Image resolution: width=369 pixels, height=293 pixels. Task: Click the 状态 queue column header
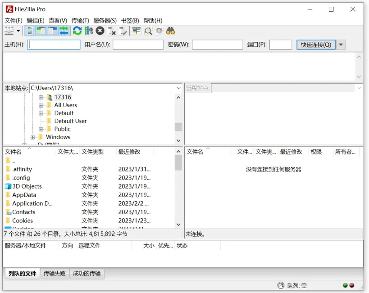point(198,246)
